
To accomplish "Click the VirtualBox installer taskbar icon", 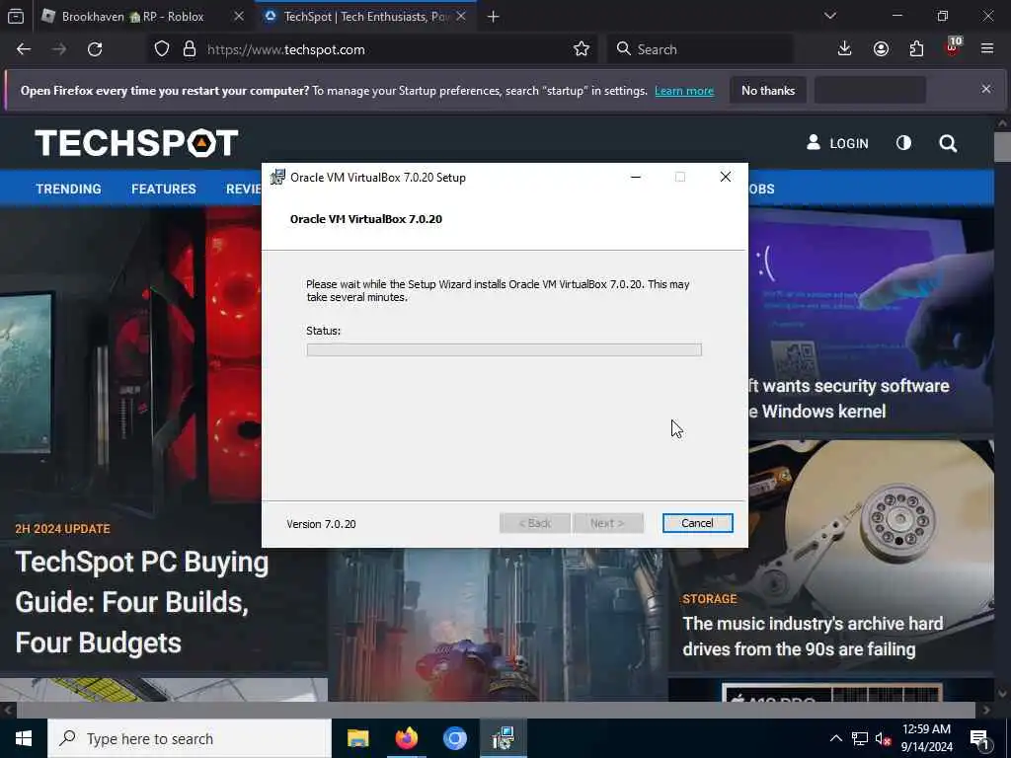I will (503, 738).
